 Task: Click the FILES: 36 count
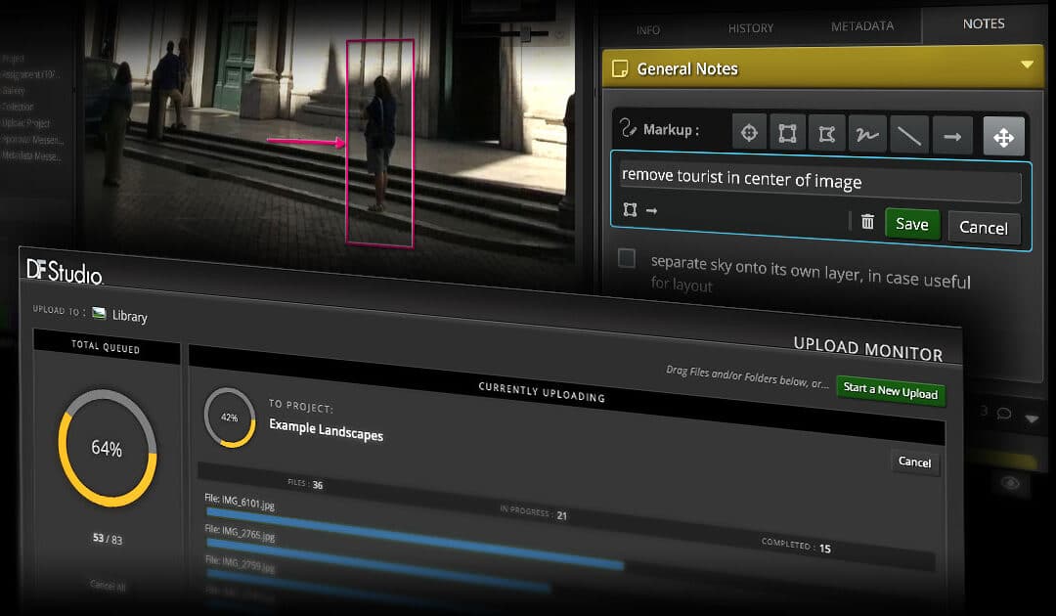[305, 484]
